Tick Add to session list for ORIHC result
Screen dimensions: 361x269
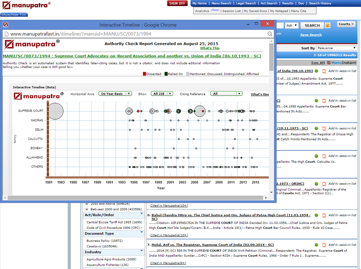tap(324, 184)
